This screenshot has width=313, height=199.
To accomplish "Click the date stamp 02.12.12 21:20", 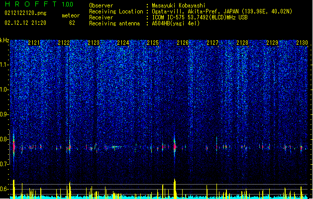I will pyautogui.click(x=25, y=23).
